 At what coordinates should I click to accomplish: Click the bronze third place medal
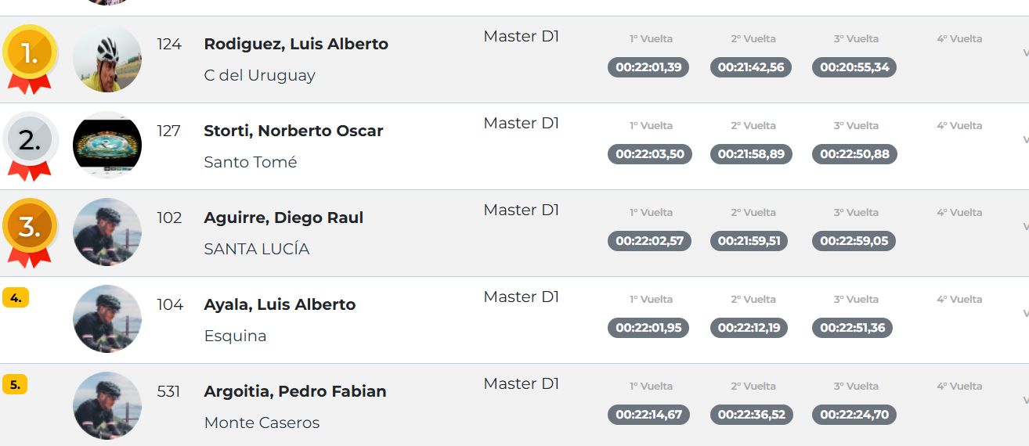coord(30,228)
